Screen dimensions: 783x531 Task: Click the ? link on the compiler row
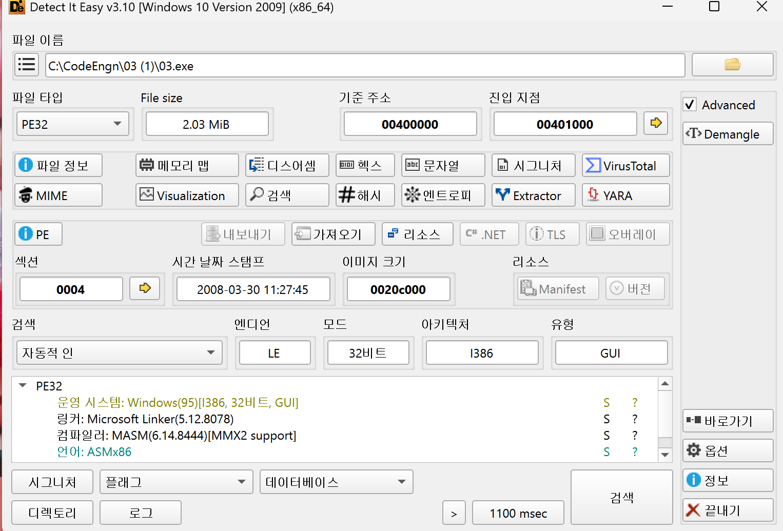[x=635, y=436]
